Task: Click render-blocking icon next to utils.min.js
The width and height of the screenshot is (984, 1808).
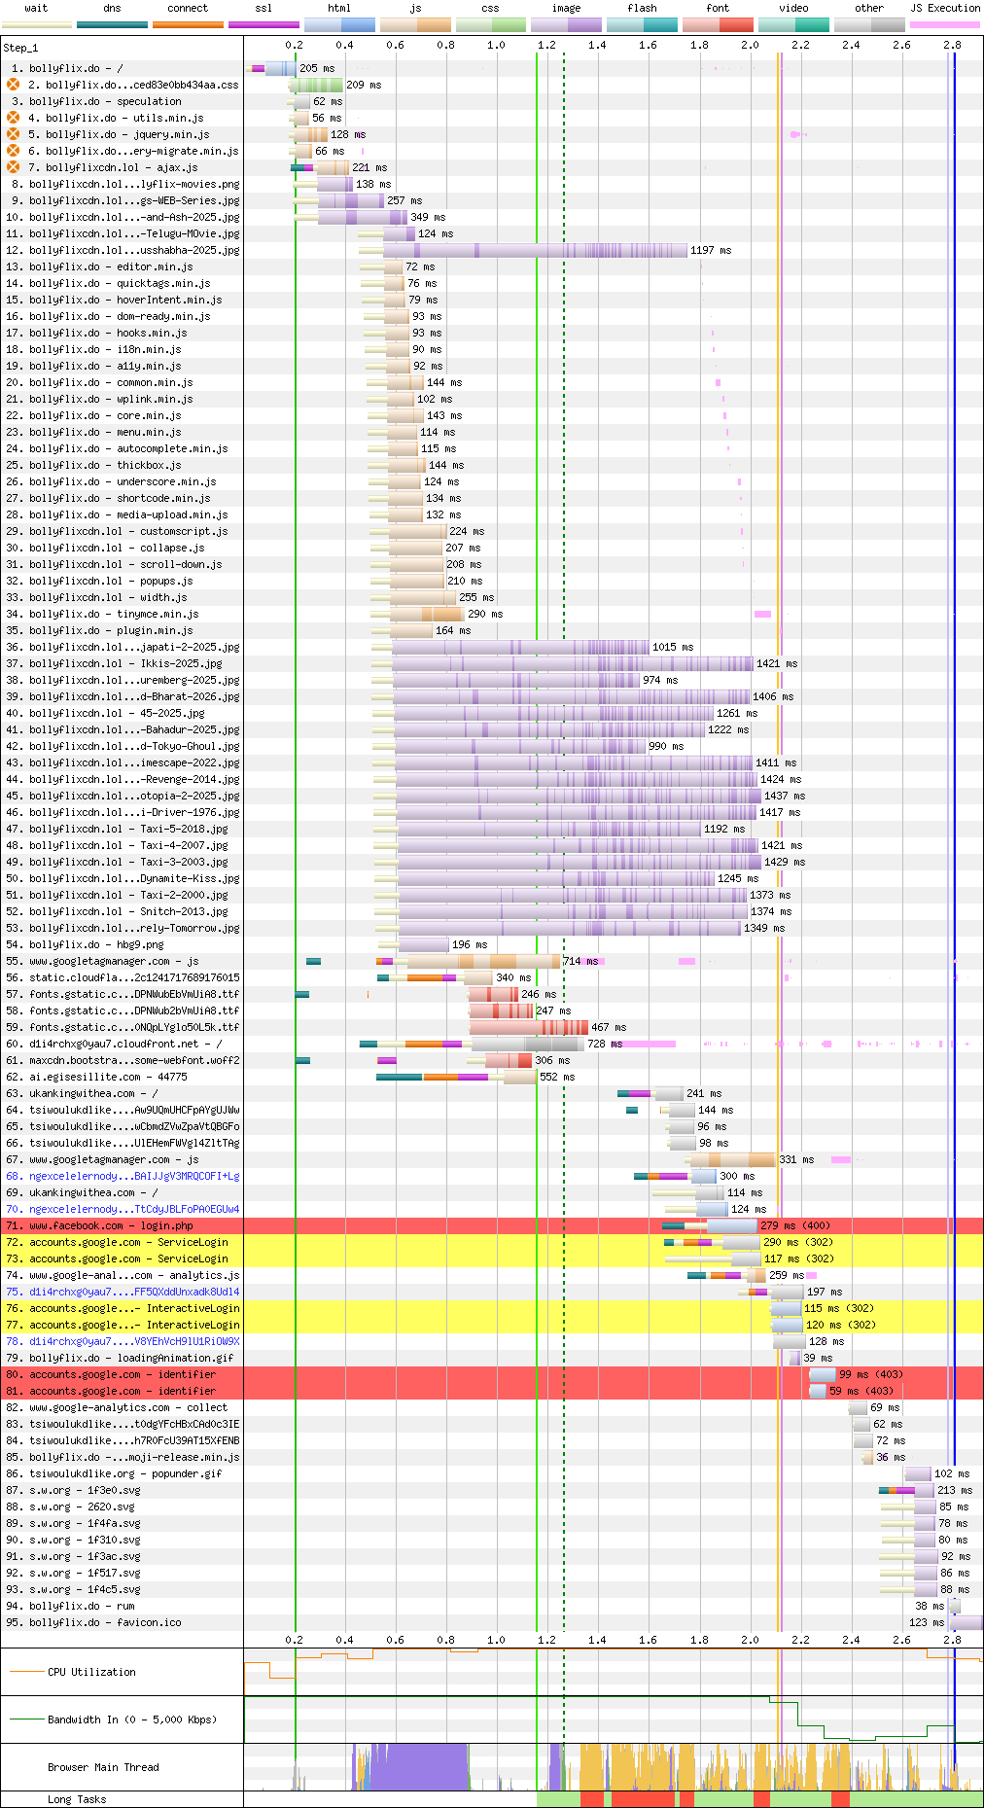Action: click(x=14, y=118)
